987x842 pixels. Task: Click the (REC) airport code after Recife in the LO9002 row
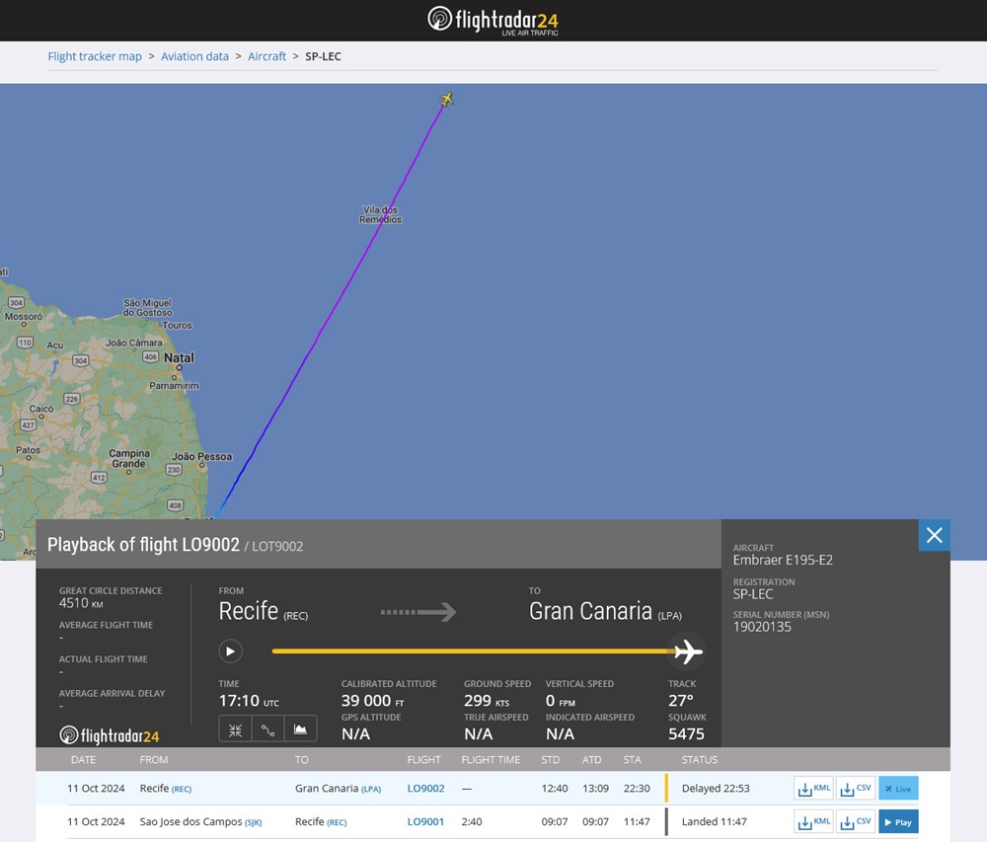coord(182,789)
